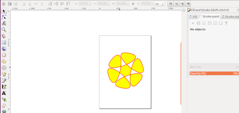Select the Pencil freehand tool
This screenshot has width=239, height=113.
point(4,74)
